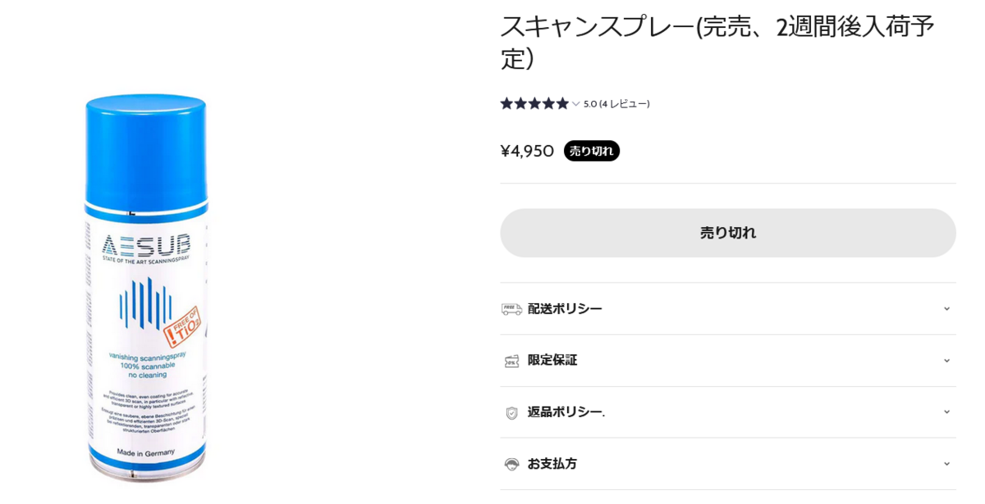This screenshot has height=504, width=985.
Task: Click the 限定保証 label
Action: coord(552,361)
